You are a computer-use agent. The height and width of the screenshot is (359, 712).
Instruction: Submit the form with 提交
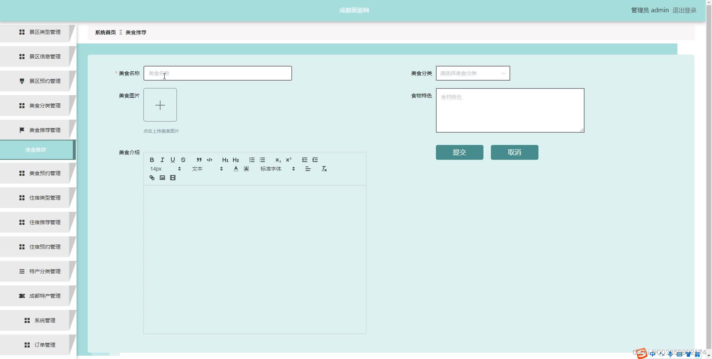pyautogui.click(x=459, y=152)
